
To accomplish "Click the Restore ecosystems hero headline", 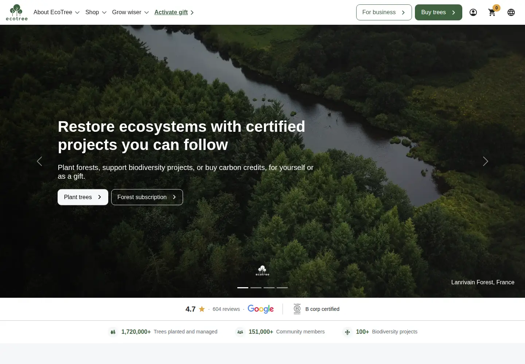I will pyautogui.click(x=182, y=136).
